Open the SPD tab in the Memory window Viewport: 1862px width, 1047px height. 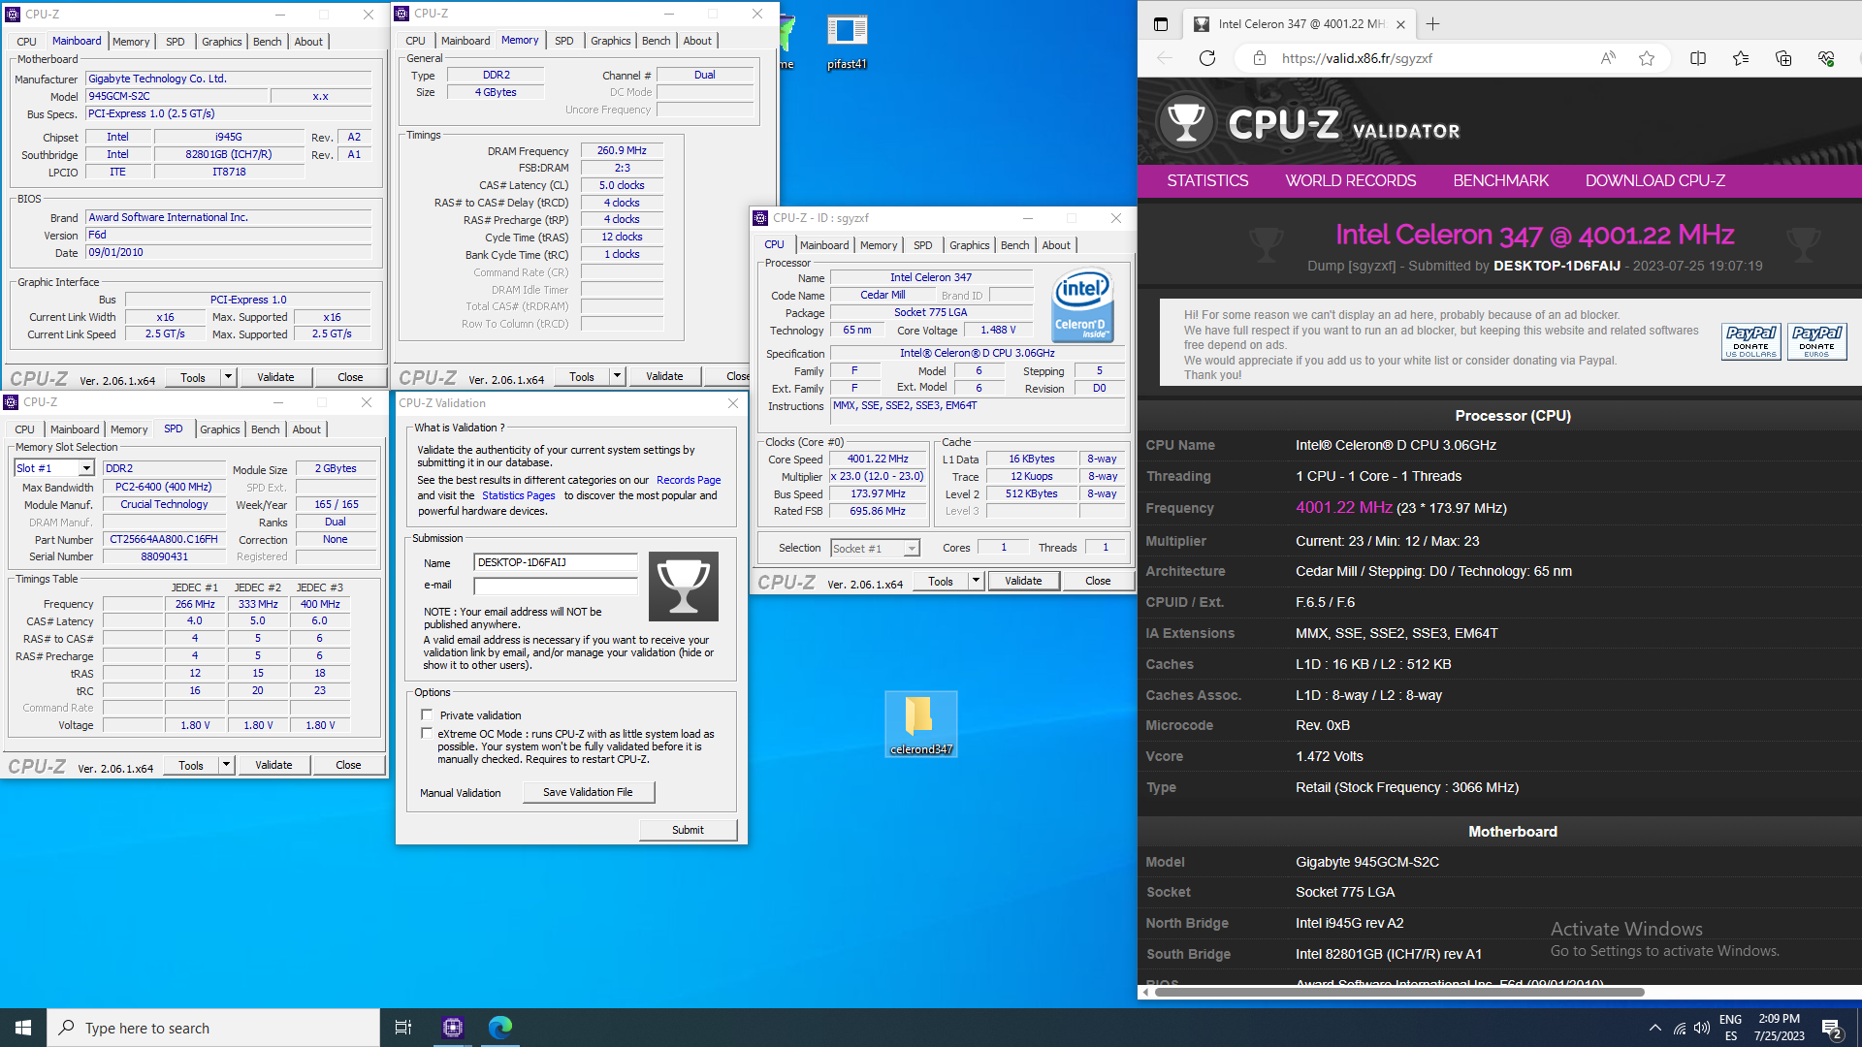[x=563, y=41]
